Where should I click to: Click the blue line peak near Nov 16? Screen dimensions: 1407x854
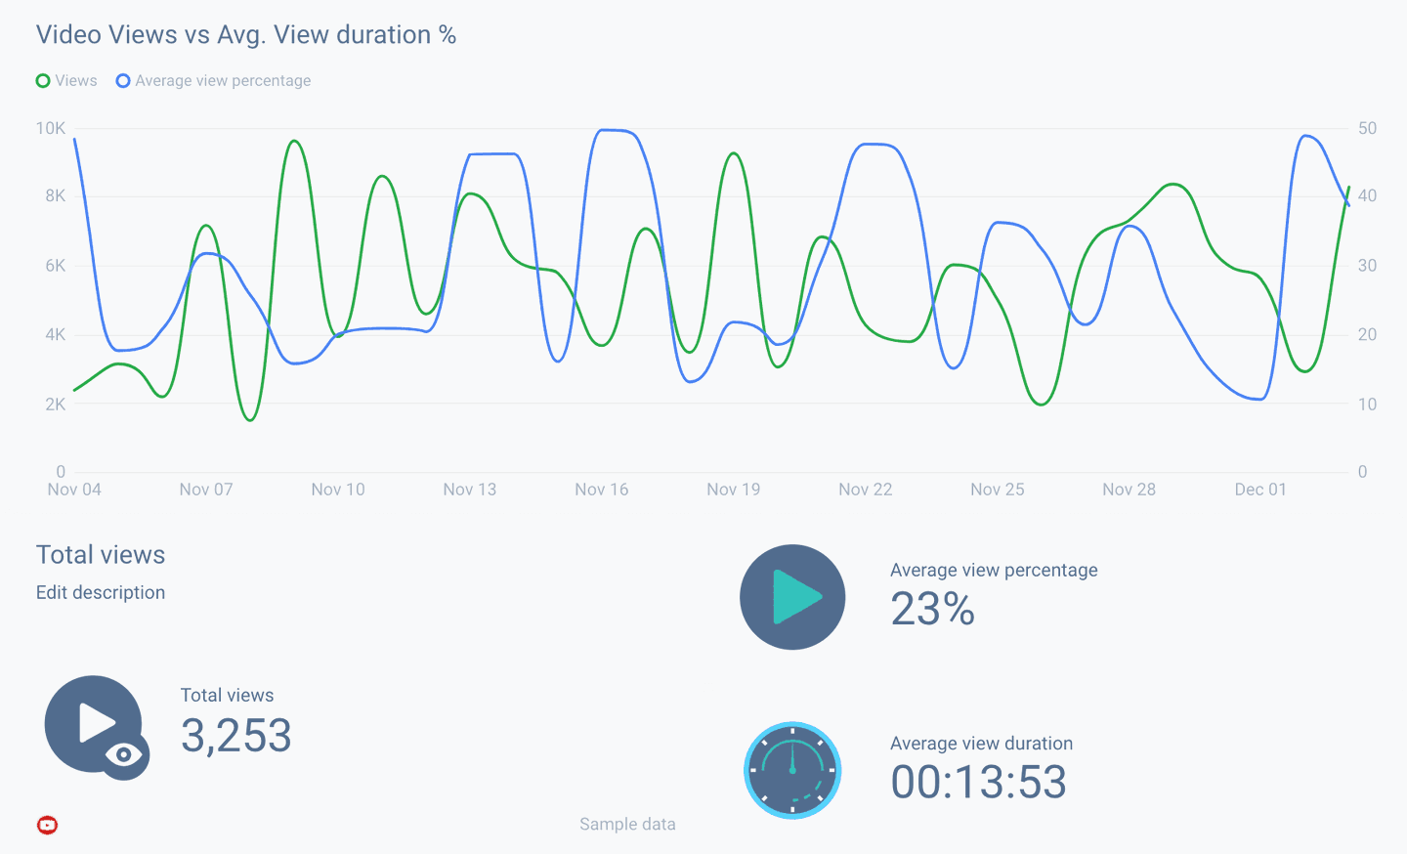coord(616,130)
